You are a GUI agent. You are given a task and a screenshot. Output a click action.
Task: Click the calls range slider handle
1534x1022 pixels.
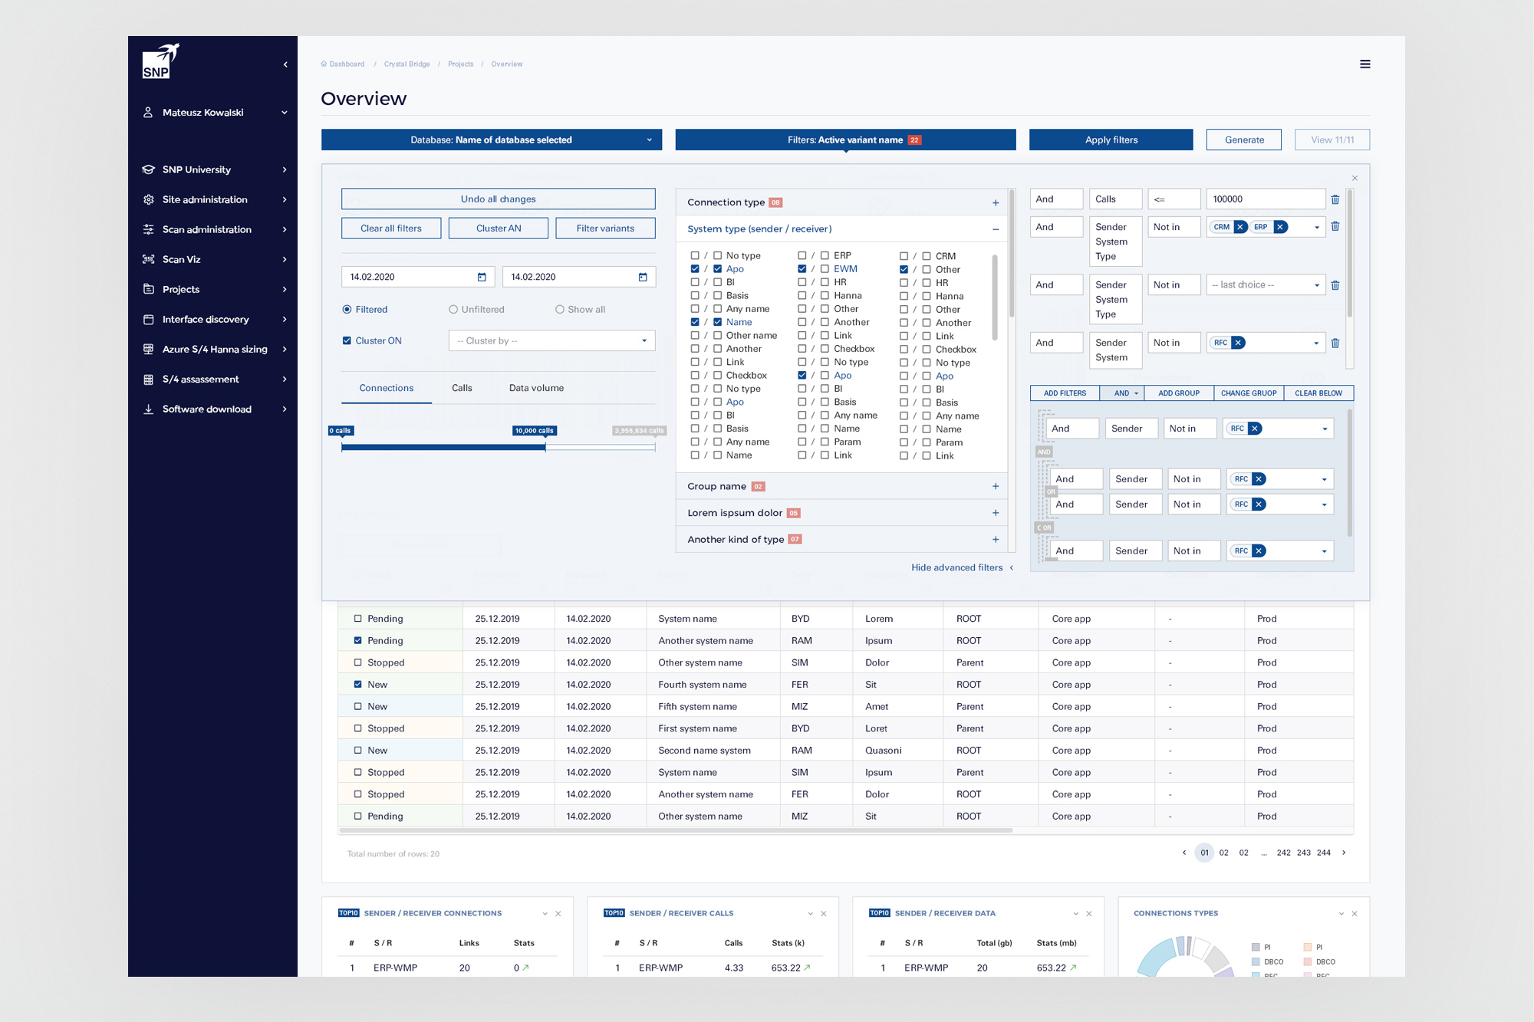[545, 447]
